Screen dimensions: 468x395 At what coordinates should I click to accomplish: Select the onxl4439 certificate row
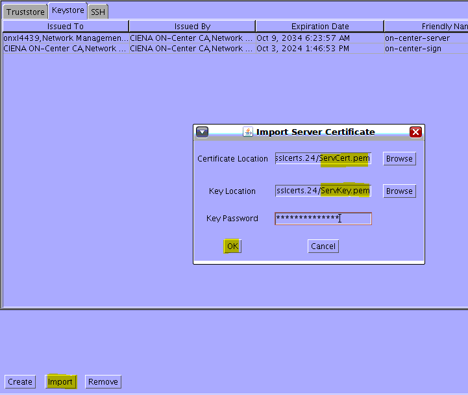click(x=235, y=38)
